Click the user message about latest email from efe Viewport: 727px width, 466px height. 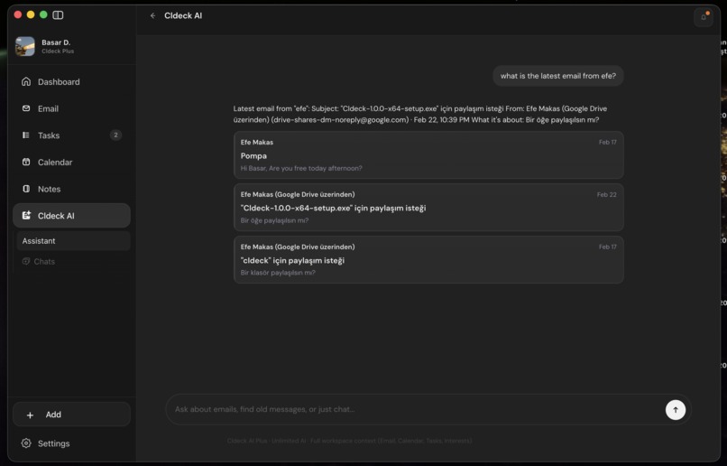tap(558, 76)
